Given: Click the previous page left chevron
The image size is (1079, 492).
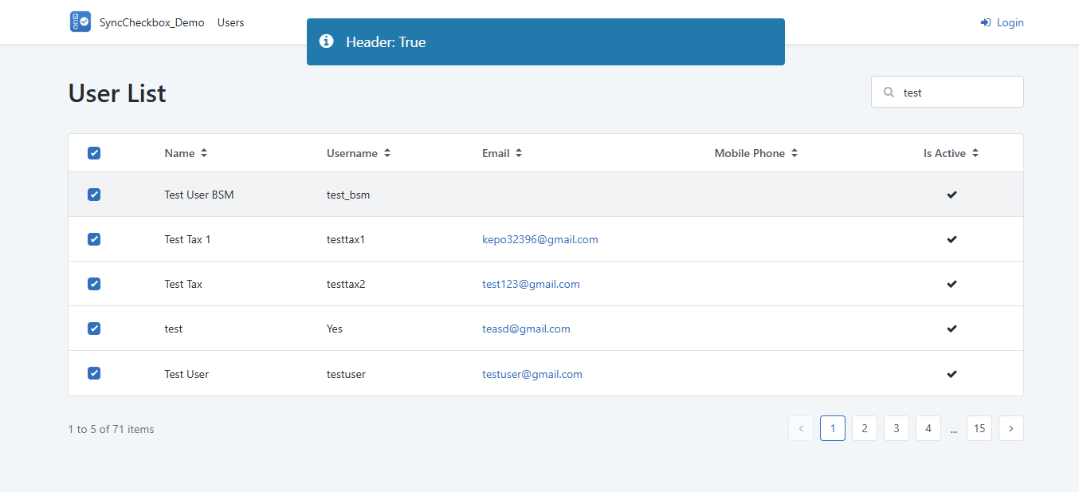Looking at the screenshot, I should (x=801, y=428).
